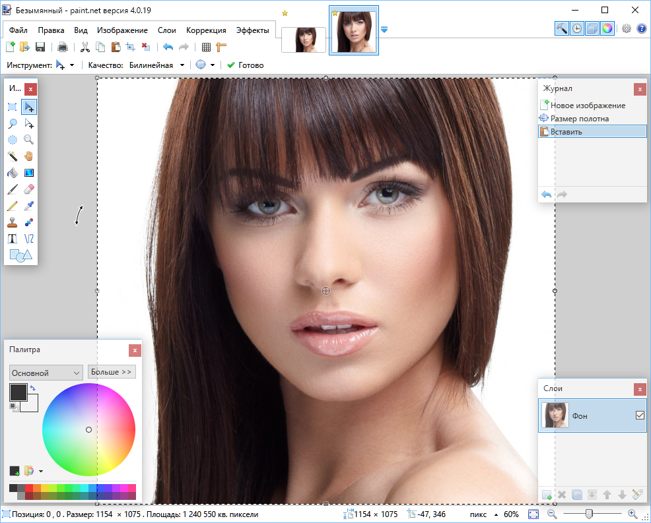Choose the Clone Stamp tool
Image resolution: width=651 pixels, height=523 pixels.
13,222
